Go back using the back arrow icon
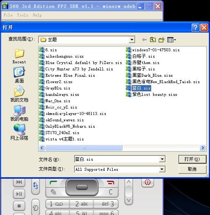 click(144, 40)
